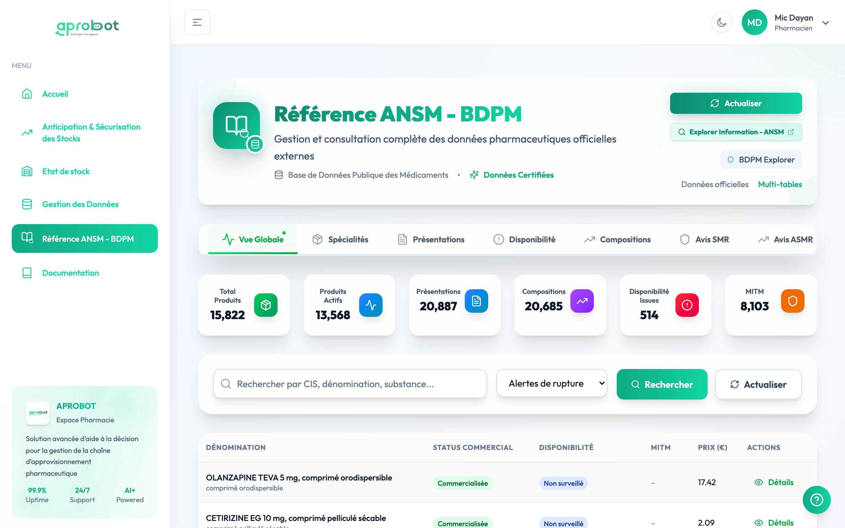Image resolution: width=845 pixels, height=528 pixels.
Task: Open Gestion des Données
Action: click(84, 204)
